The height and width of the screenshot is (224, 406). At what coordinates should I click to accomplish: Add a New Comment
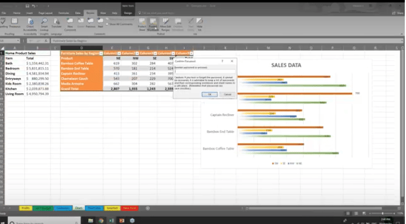(x=70, y=24)
